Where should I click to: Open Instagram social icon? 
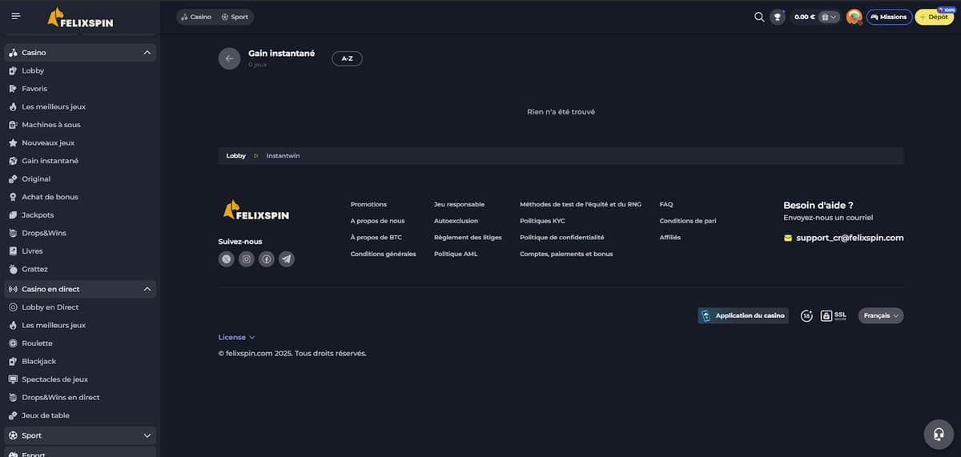click(247, 259)
